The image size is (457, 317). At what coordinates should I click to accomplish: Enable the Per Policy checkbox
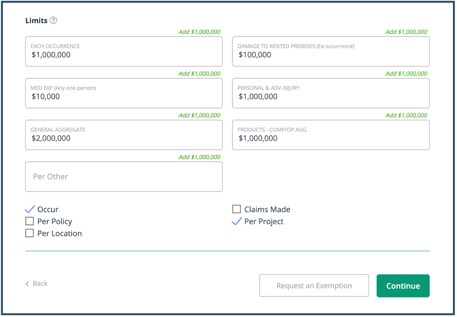(x=30, y=221)
